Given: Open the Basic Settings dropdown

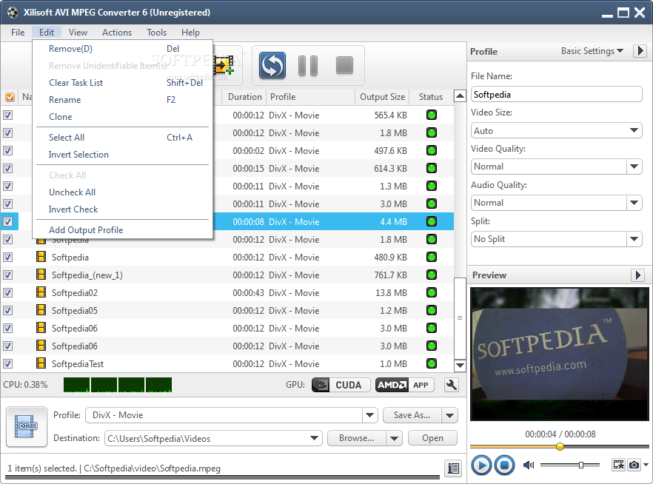Looking at the screenshot, I should [592, 51].
